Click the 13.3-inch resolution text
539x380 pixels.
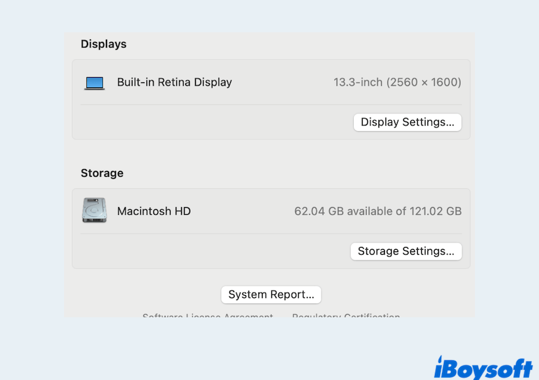(x=397, y=82)
